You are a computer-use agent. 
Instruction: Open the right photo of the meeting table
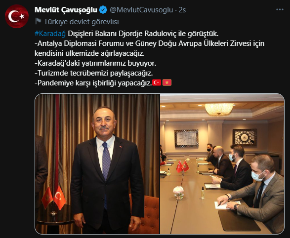coord(222,164)
